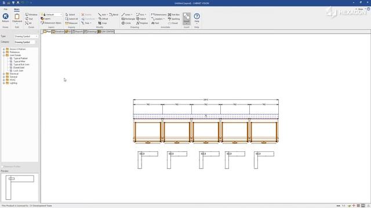Select the Zoom Window tool
This screenshot has width=371, height=208.
(x=31, y=14)
